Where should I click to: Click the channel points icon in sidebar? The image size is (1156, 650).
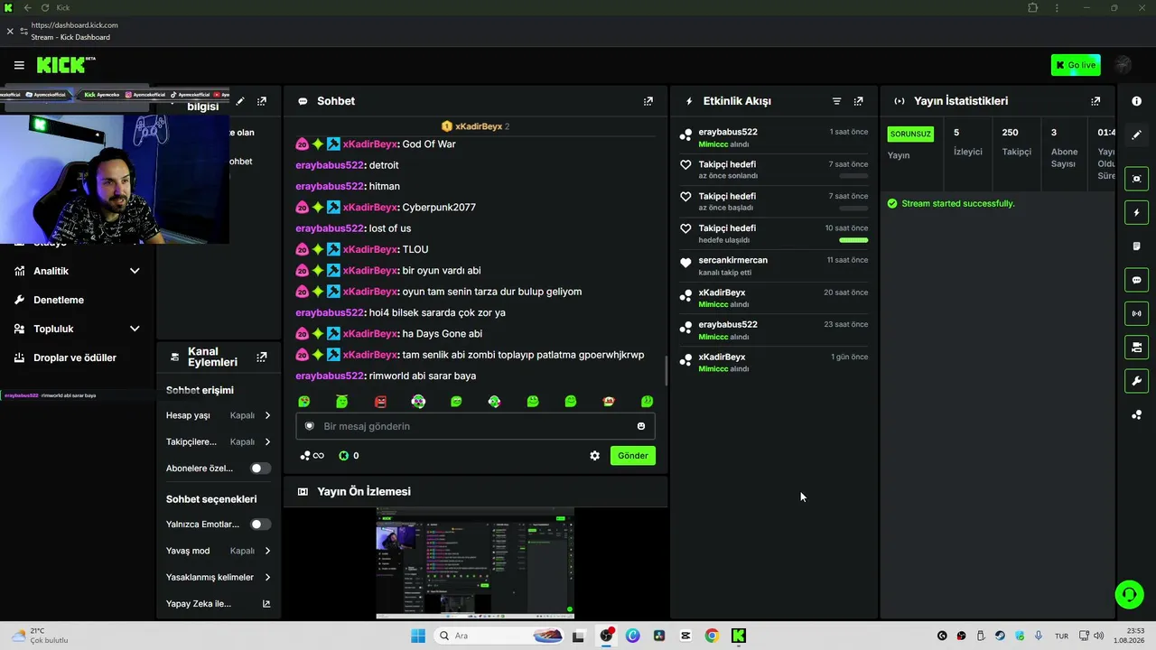[x=1136, y=414]
